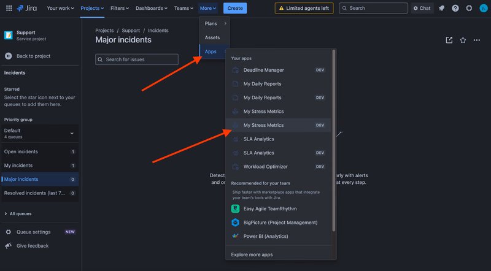Click Give feedback link

pos(33,246)
